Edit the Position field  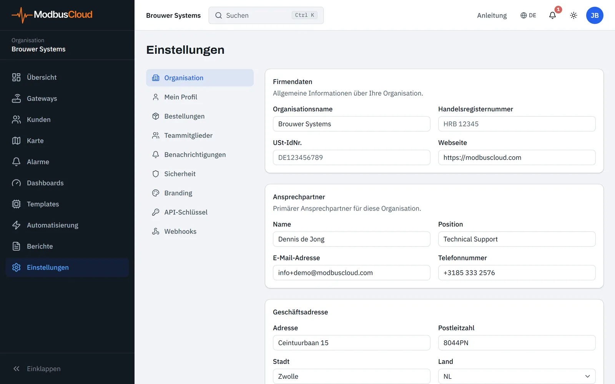coord(517,239)
